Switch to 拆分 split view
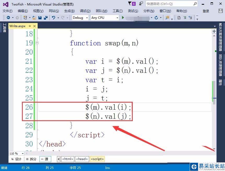 click(31, 159)
